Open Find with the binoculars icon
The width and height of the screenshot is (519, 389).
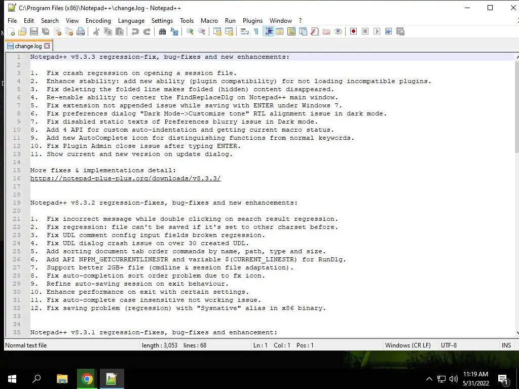(x=163, y=31)
